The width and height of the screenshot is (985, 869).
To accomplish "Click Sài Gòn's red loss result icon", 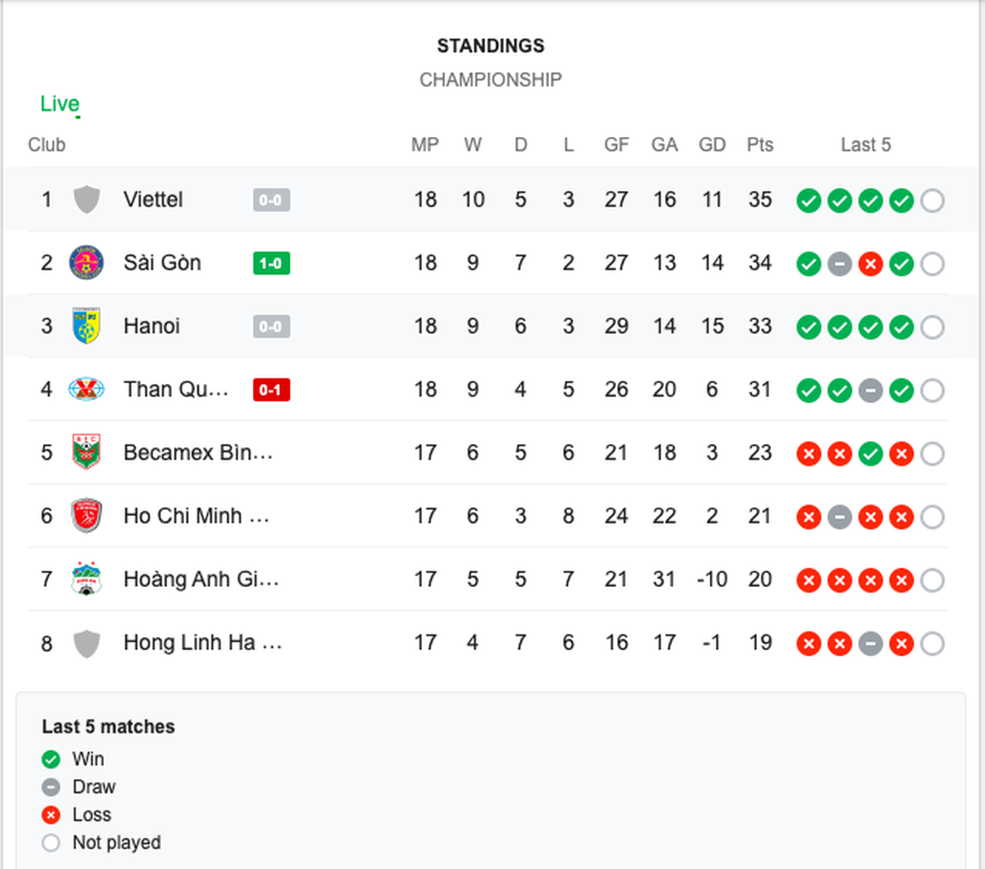I will (x=870, y=264).
